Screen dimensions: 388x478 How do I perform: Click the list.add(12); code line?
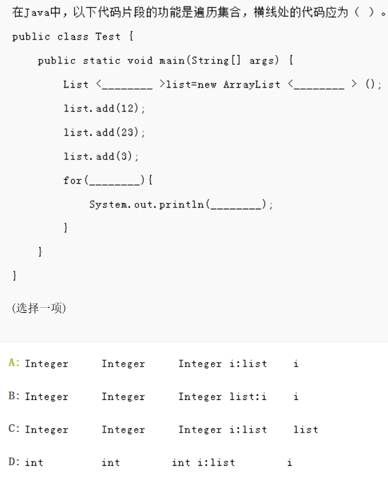coord(104,108)
